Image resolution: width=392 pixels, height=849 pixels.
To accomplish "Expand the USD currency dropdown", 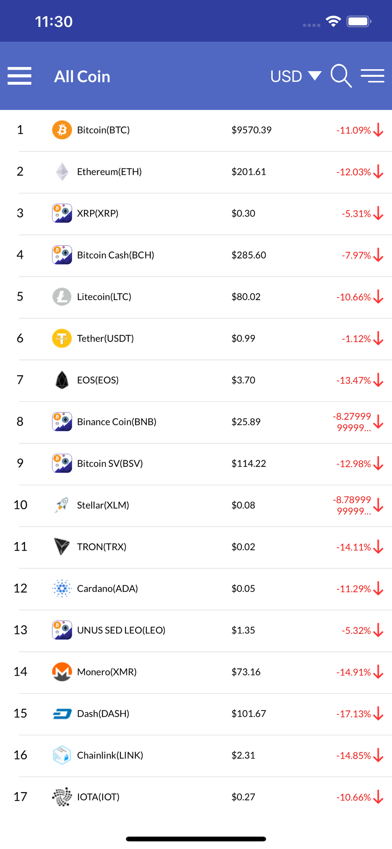I will point(296,76).
